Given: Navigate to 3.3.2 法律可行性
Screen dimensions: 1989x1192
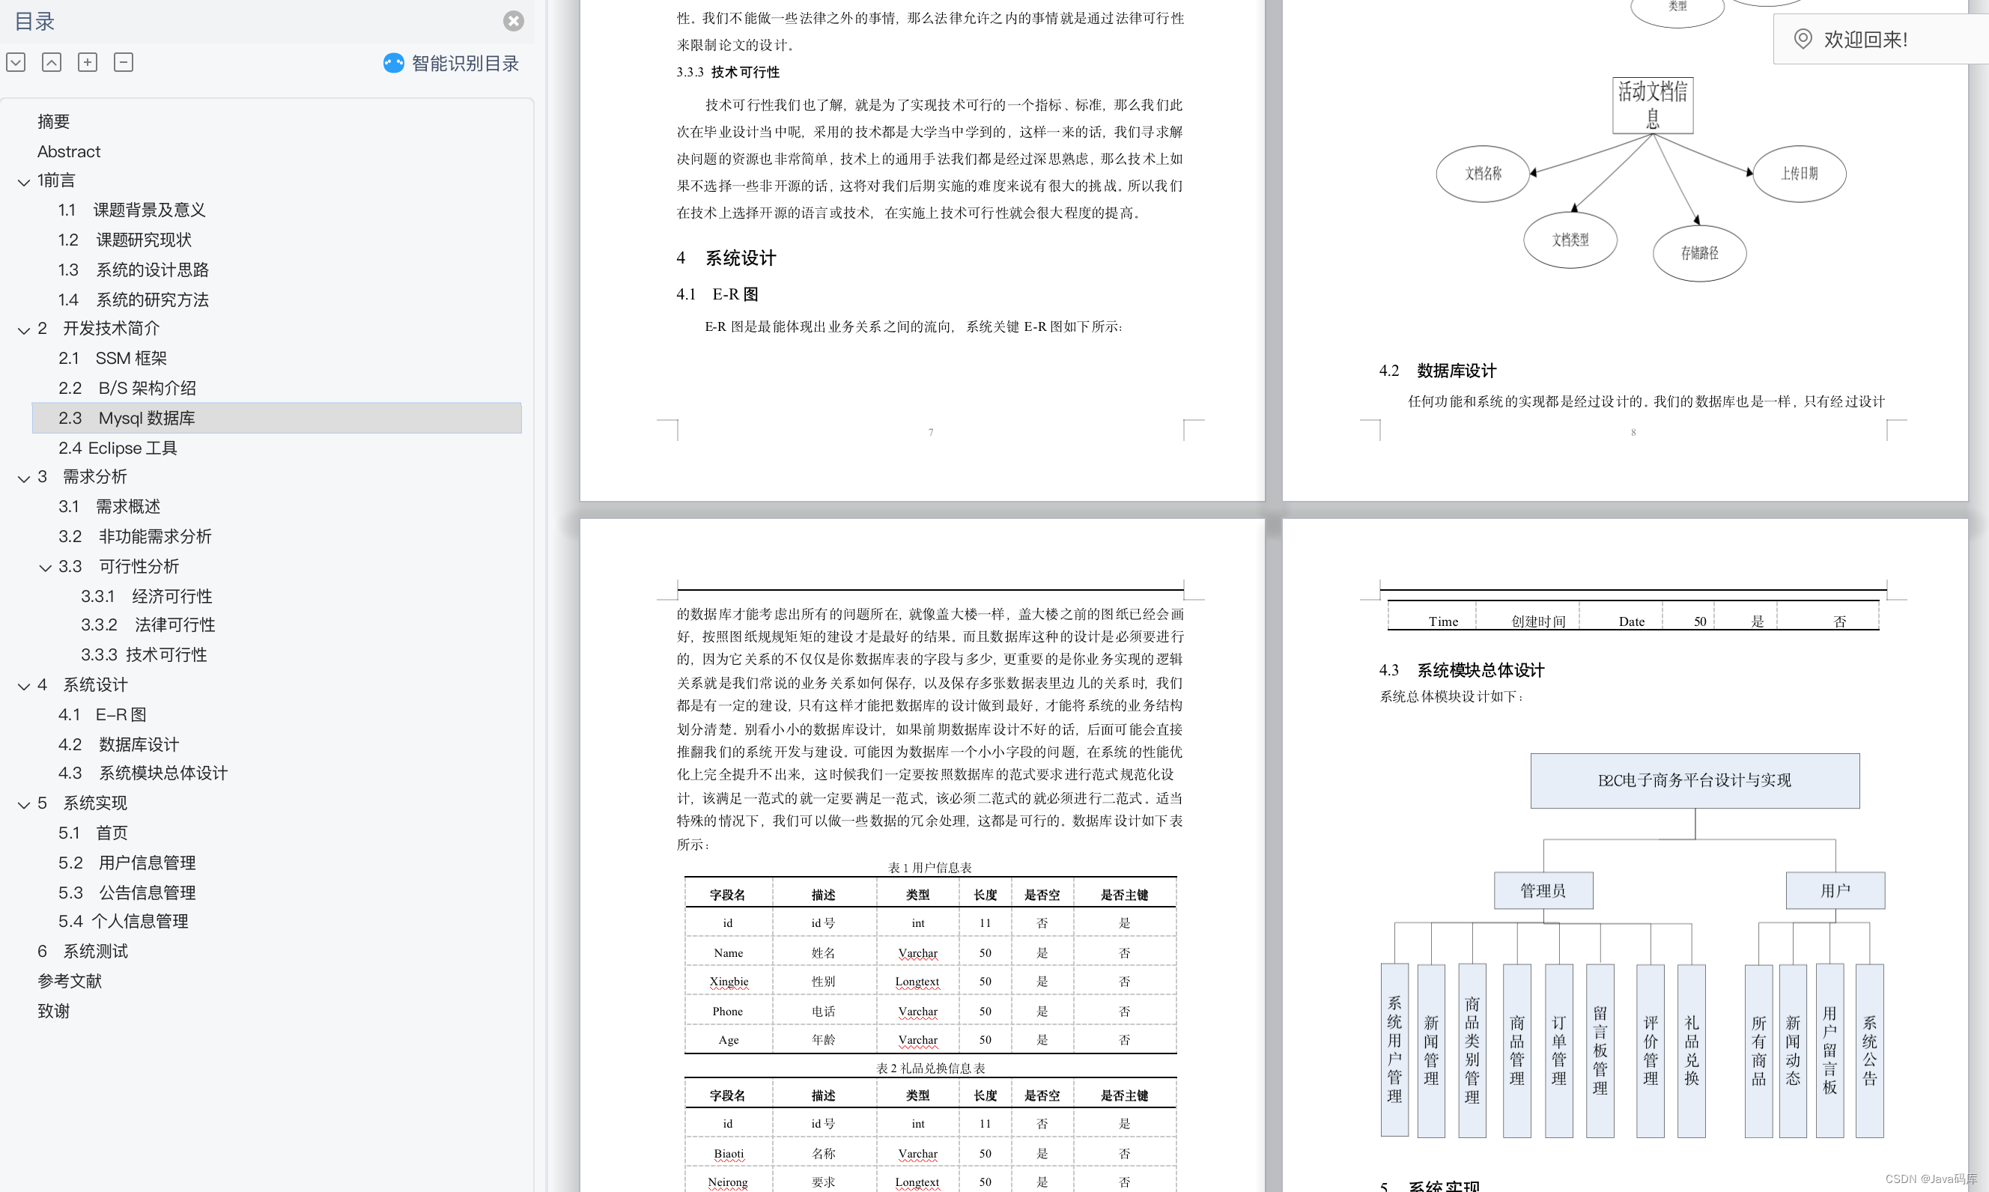Looking at the screenshot, I should (148, 624).
